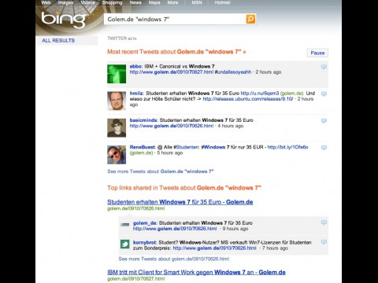Screen dimensions: 378x283
Task: Select ALL RESULTS in the sidebar
Action: (x=58, y=41)
